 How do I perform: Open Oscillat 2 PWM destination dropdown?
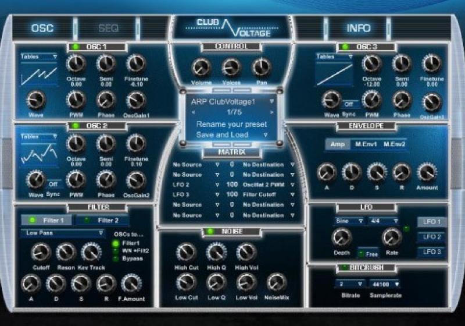pyautogui.click(x=269, y=185)
